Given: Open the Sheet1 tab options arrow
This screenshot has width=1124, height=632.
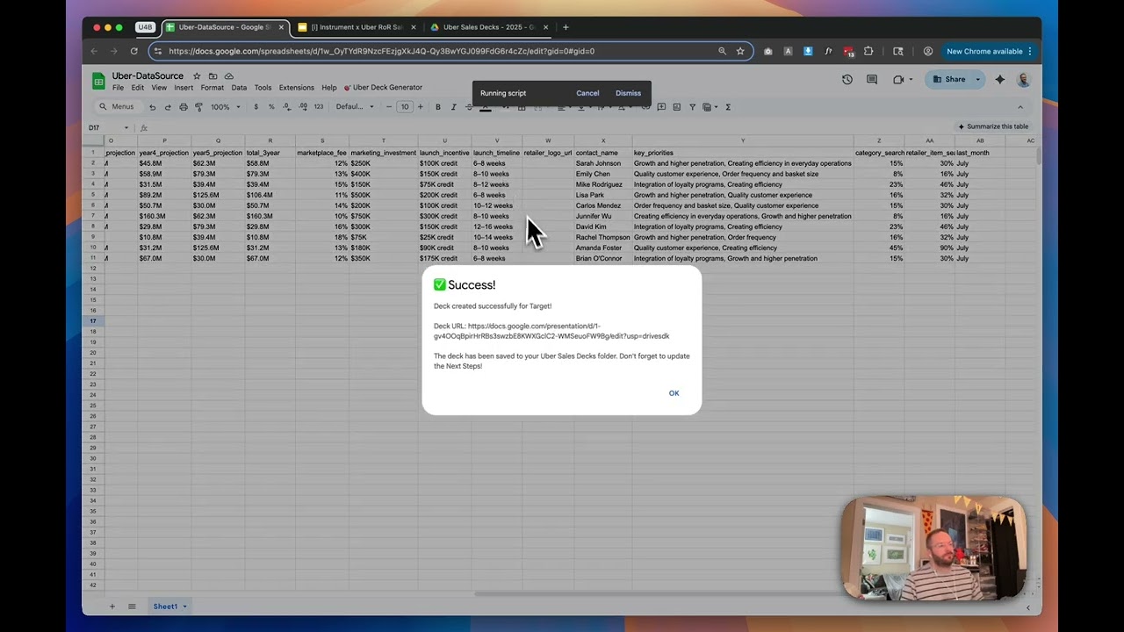Looking at the screenshot, I should click(x=184, y=607).
